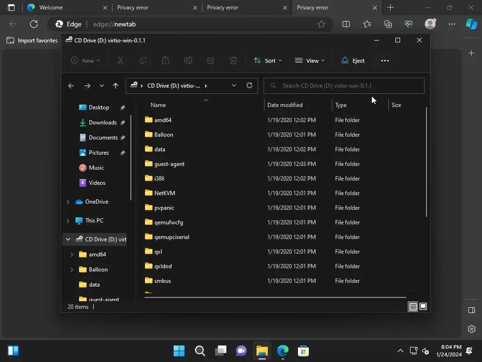
Task: Sort by Type column header
Action: 360,105
